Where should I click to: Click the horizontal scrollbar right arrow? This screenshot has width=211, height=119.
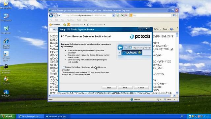coord(174,96)
